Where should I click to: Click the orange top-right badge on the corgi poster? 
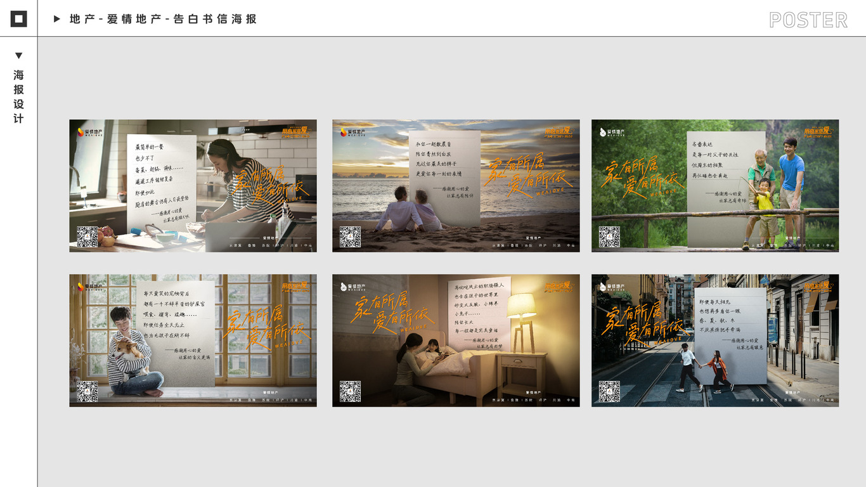click(295, 287)
